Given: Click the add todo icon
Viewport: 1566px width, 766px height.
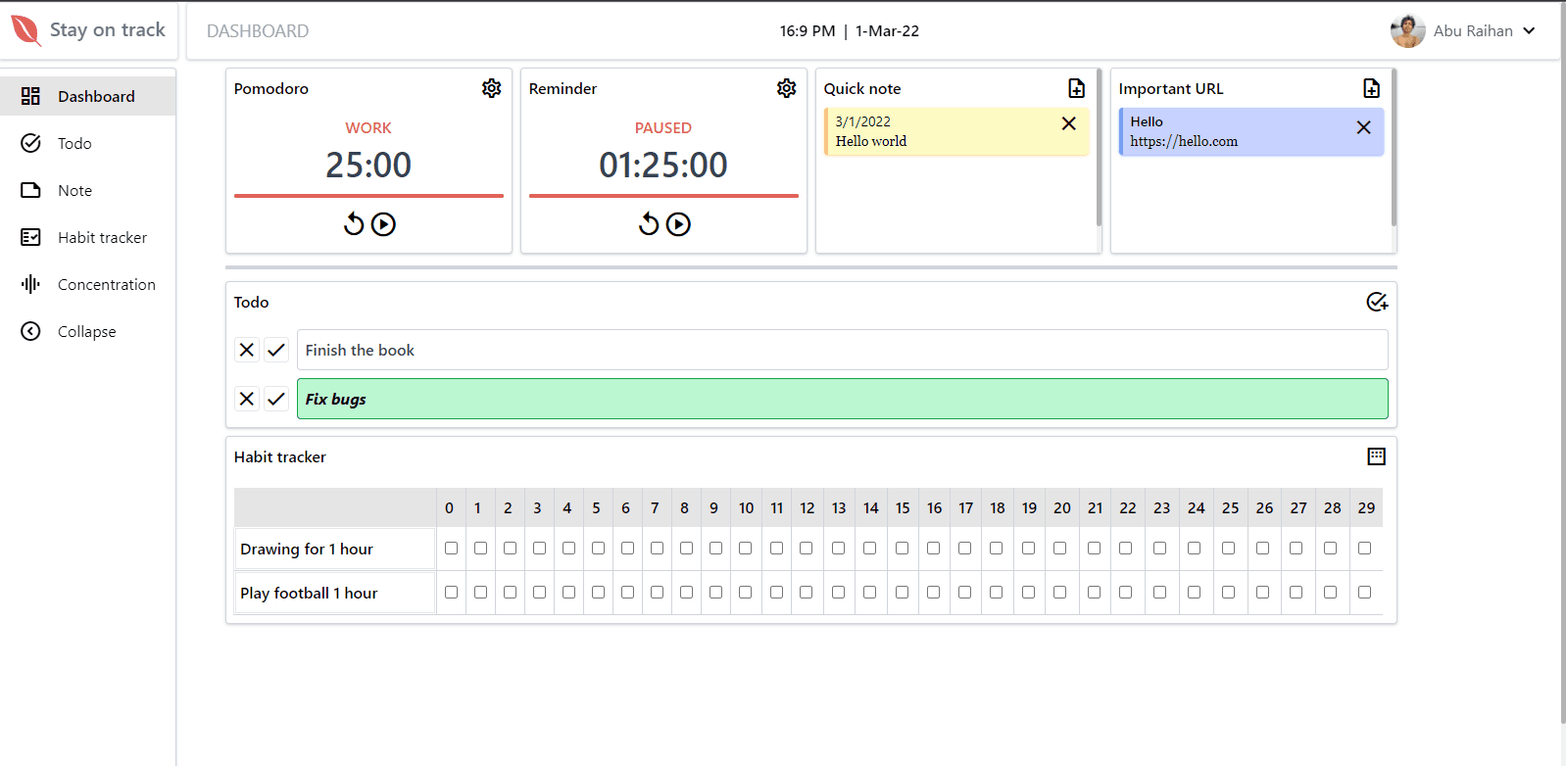Looking at the screenshot, I should click(x=1377, y=302).
